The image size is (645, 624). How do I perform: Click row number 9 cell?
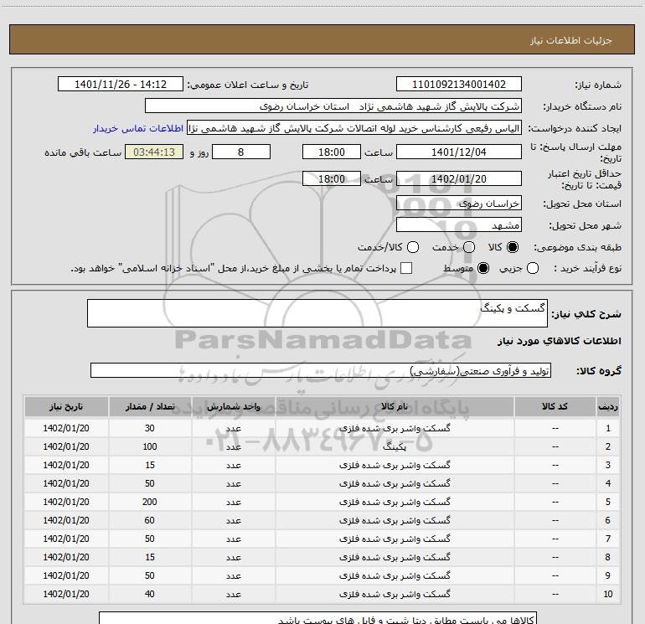coord(608,575)
